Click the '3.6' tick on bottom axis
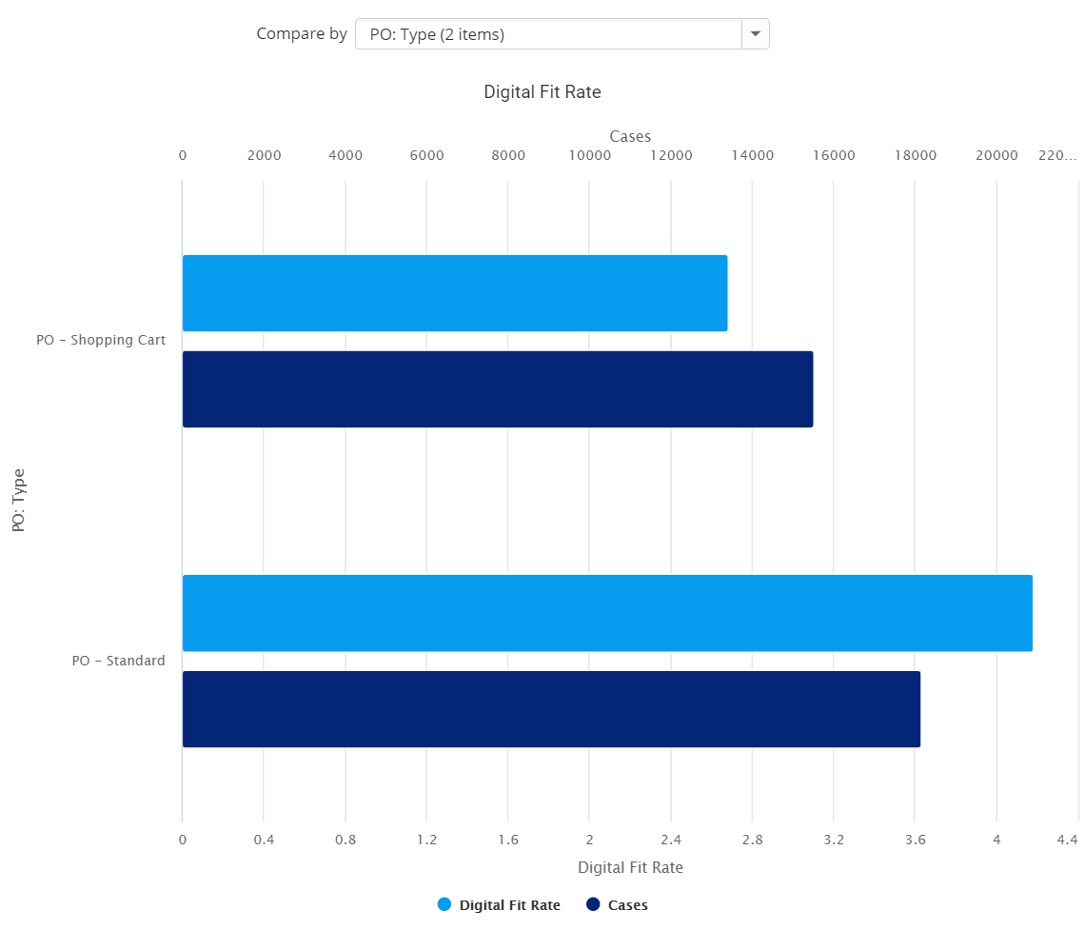 (x=916, y=840)
